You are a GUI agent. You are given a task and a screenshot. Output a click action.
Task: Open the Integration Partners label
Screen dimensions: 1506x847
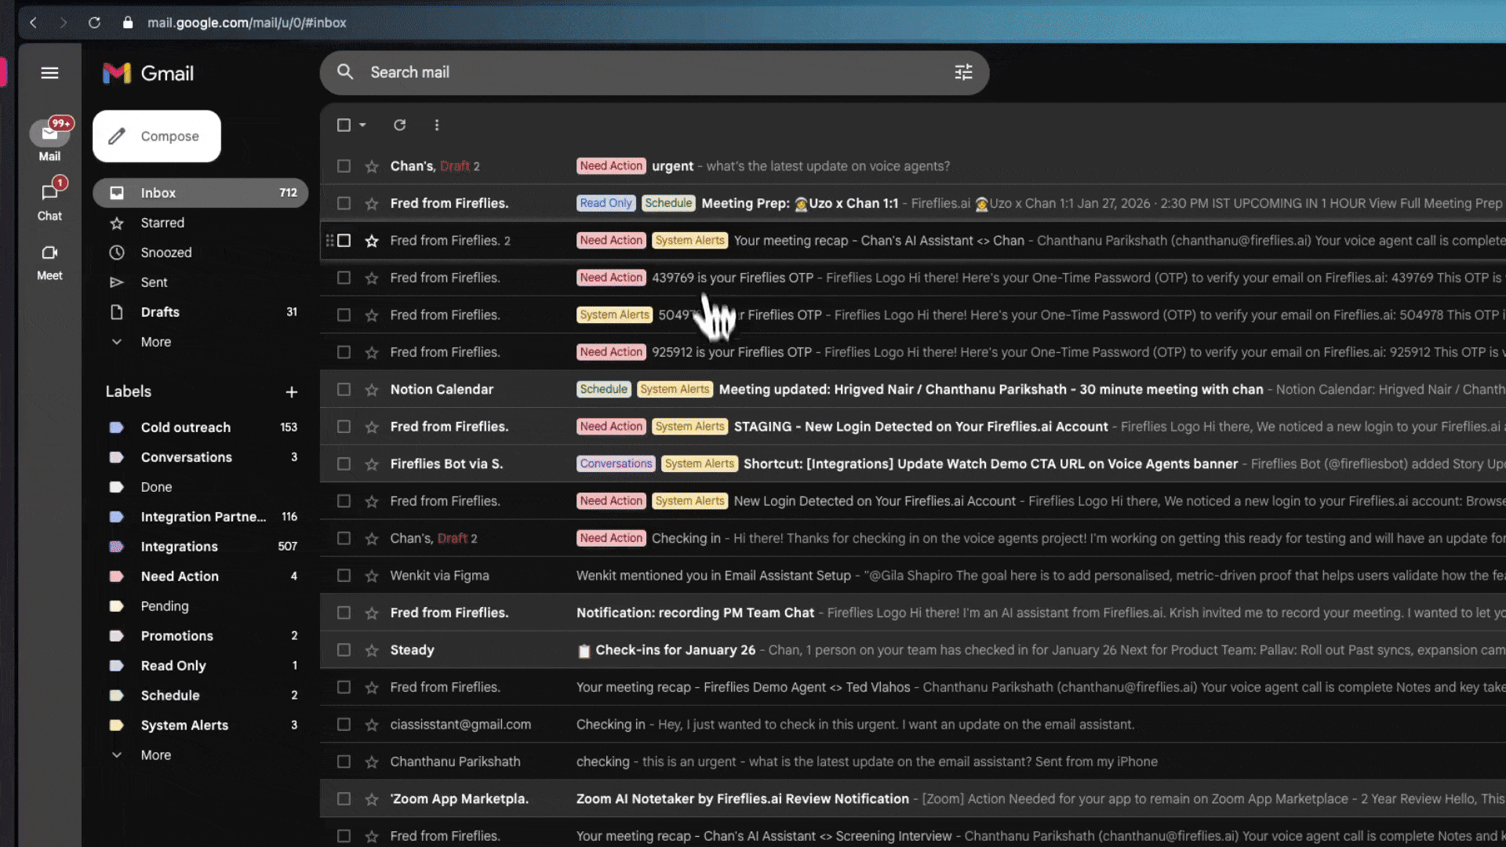[200, 517]
